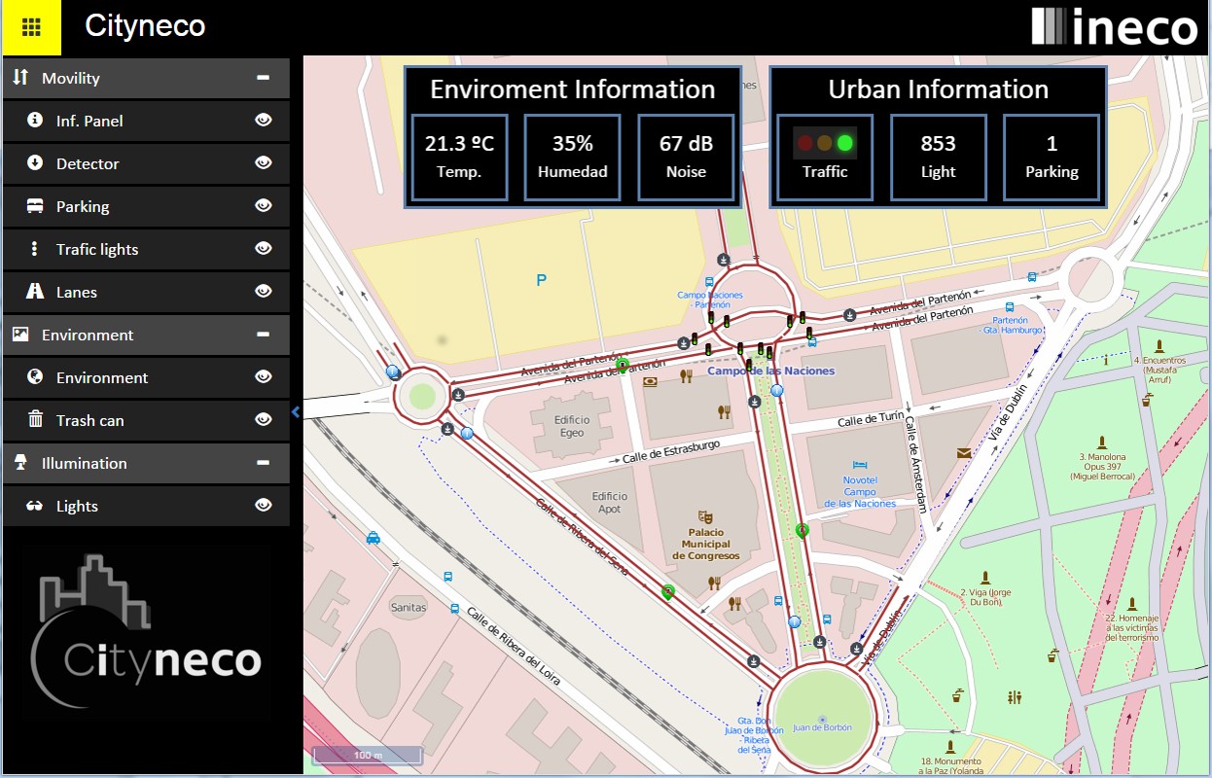The height and width of the screenshot is (778, 1212).
Task: Click the Environment globe icon
Action: pyautogui.click(x=35, y=377)
